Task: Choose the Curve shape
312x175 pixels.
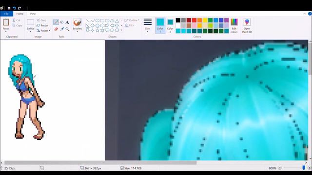Action: point(92,20)
